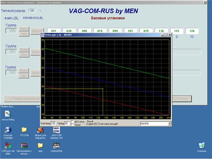Click Низ button for group 002
212x159 pixels.
[24, 76]
